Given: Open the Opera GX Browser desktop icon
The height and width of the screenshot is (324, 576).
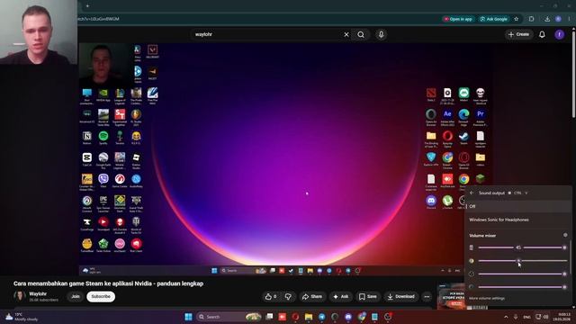Looking at the screenshot, I should [x=463, y=160].
